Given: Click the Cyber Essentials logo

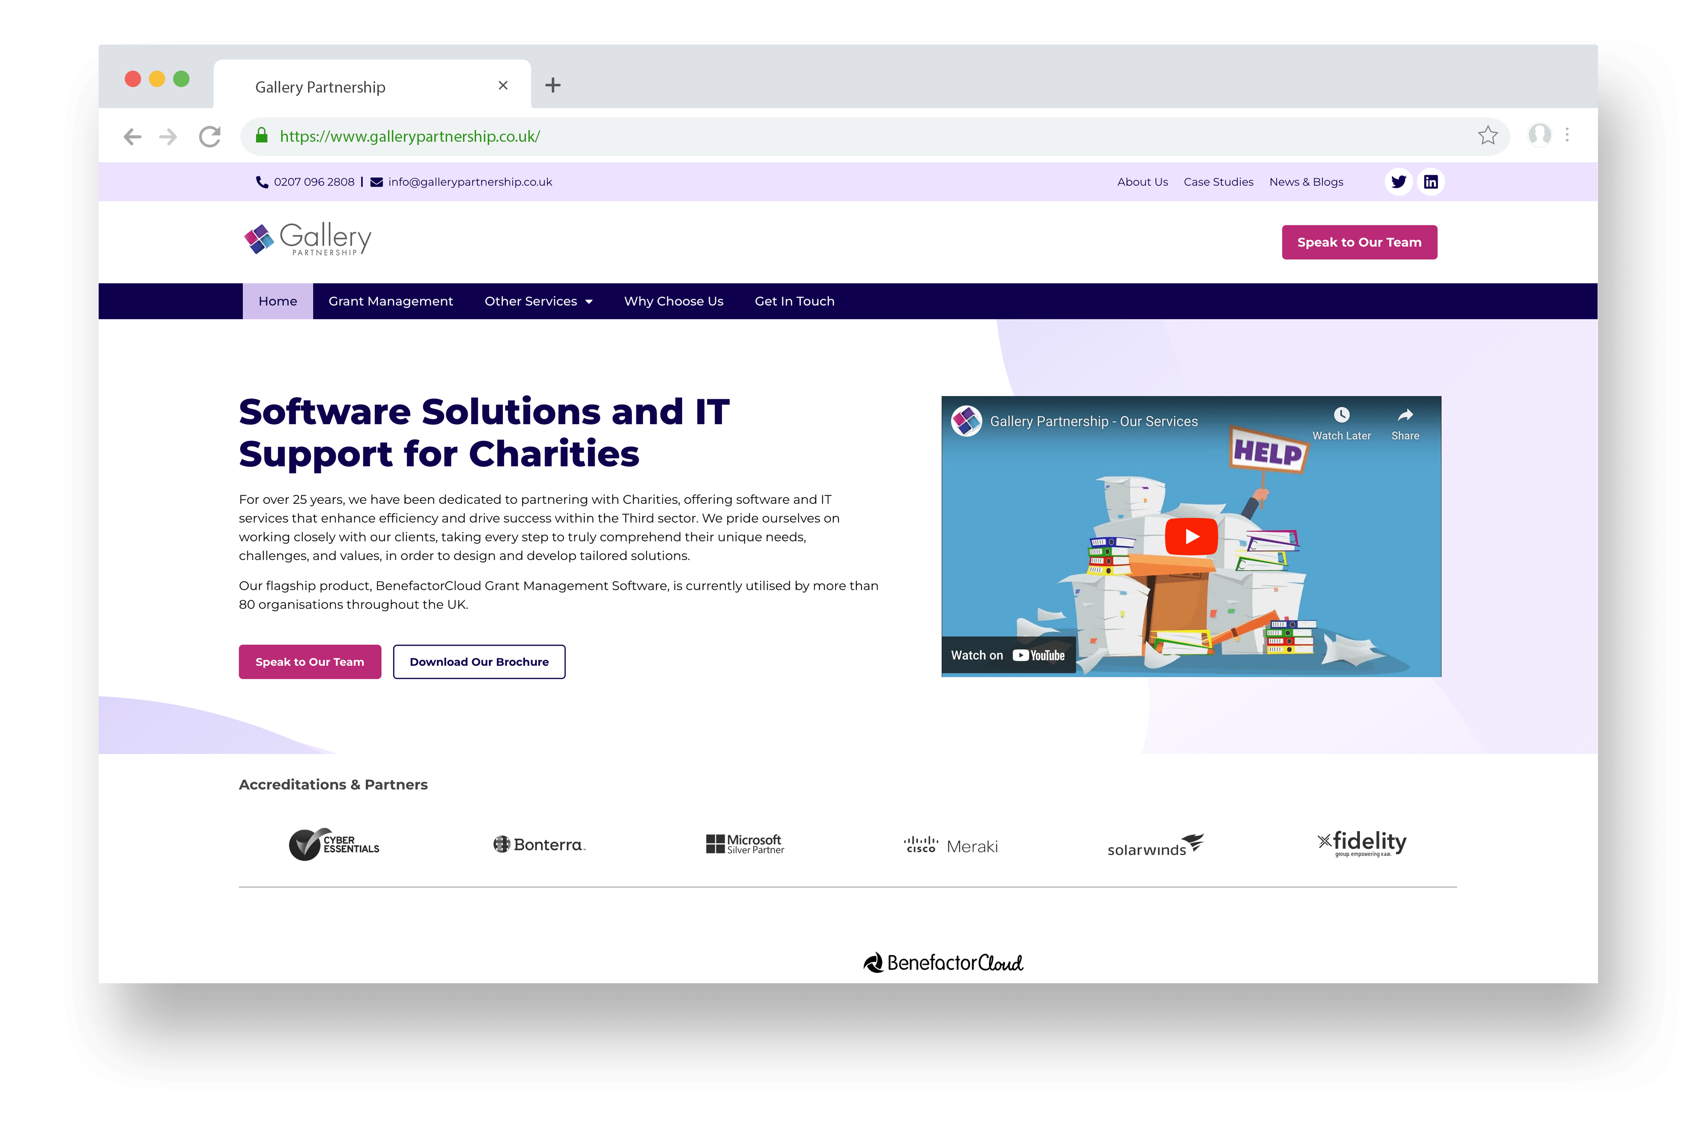Looking at the screenshot, I should [334, 845].
